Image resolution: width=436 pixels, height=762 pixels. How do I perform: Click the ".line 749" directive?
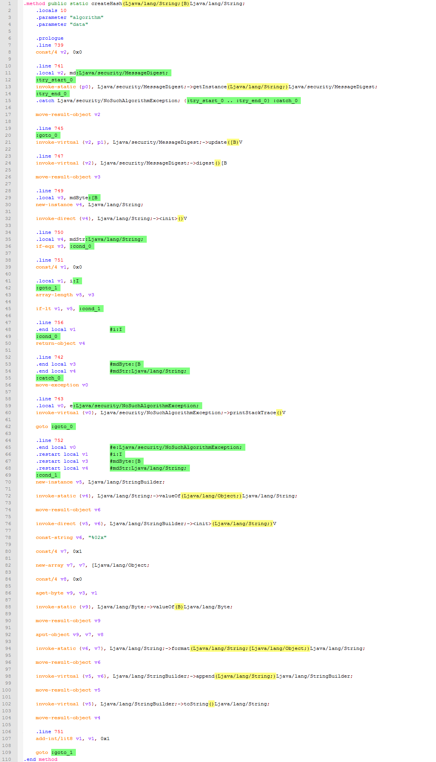50,191
